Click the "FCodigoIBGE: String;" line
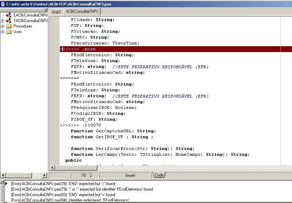 click(98, 113)
